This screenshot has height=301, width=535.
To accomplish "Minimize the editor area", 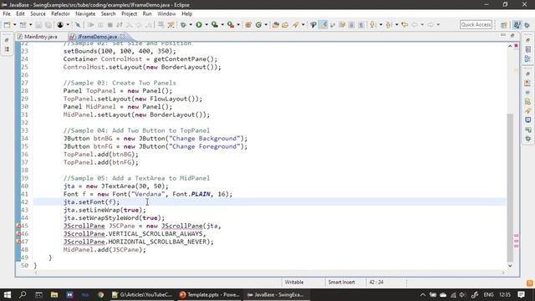I will 503,35.
